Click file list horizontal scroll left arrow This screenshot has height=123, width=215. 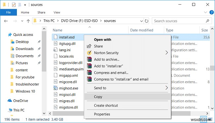pos(50,113)
